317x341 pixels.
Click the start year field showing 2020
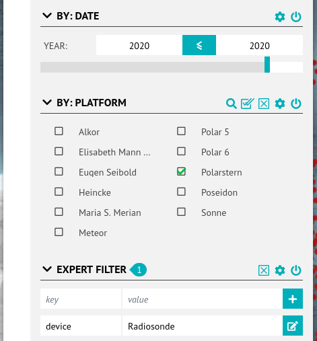click(139, 45)
